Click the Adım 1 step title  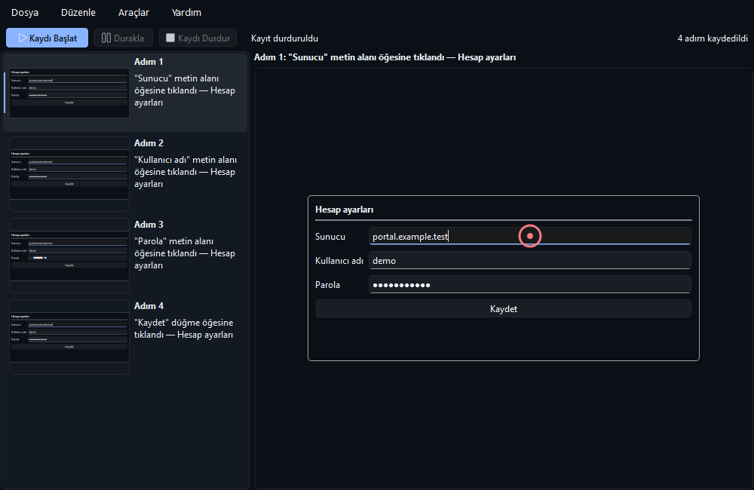pos(149,62)
